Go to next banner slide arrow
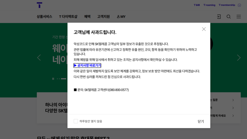 tap(239, 58)
